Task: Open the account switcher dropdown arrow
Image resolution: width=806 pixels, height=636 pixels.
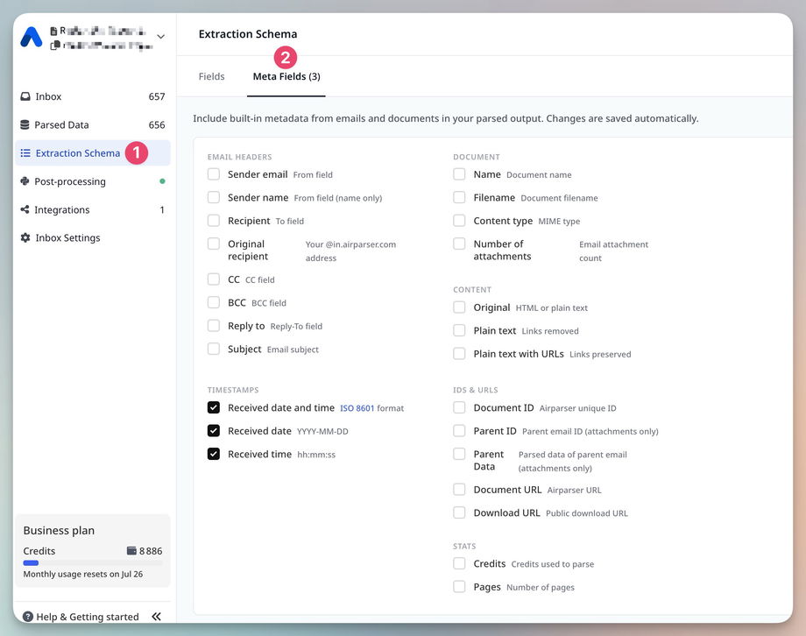Action: pos(161,37)
